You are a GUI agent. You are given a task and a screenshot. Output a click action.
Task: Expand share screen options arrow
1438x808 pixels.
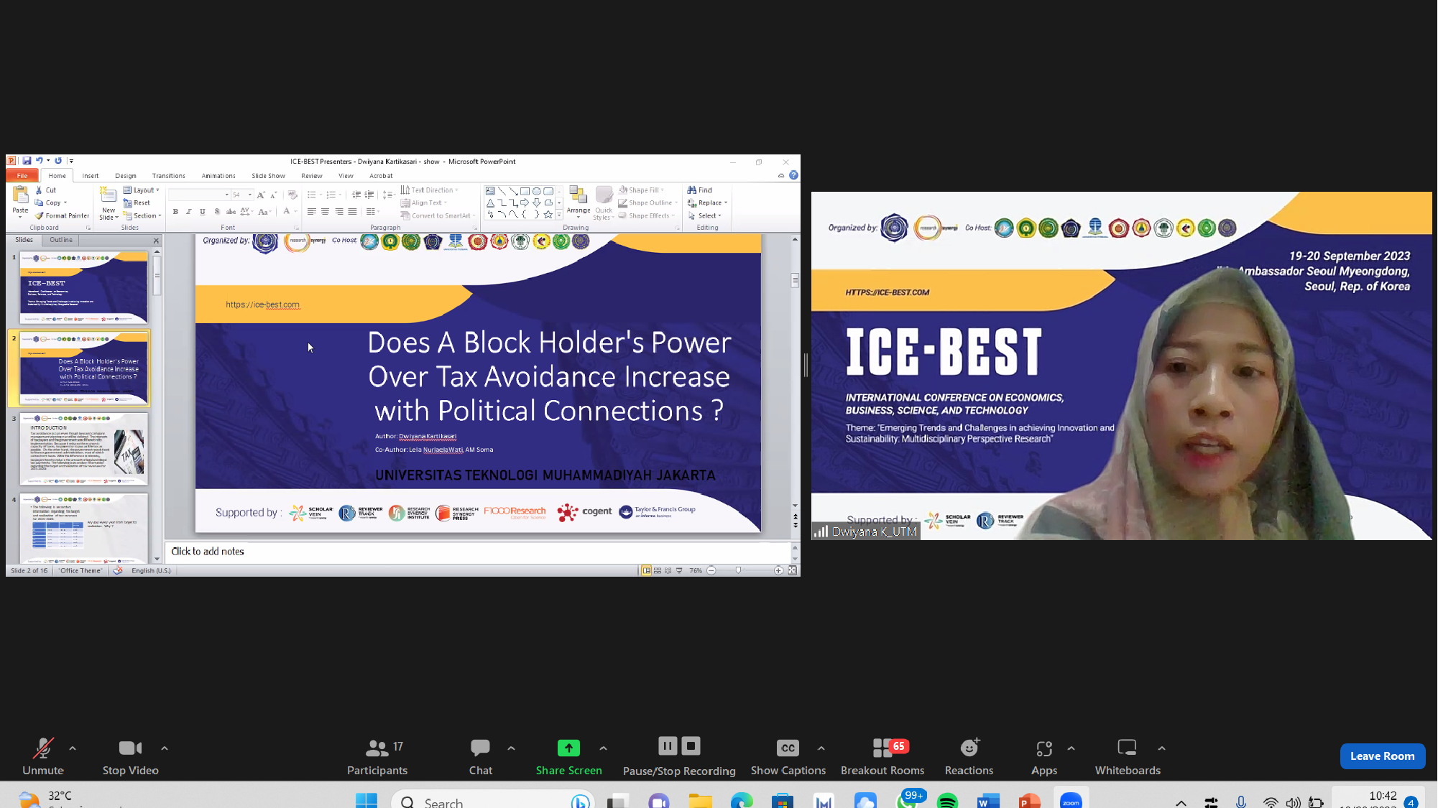click(x=603, y=748)
